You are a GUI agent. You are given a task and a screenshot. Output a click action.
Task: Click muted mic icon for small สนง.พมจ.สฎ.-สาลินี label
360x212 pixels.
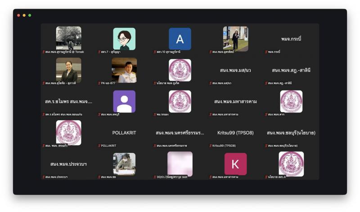tap(266, 83)
